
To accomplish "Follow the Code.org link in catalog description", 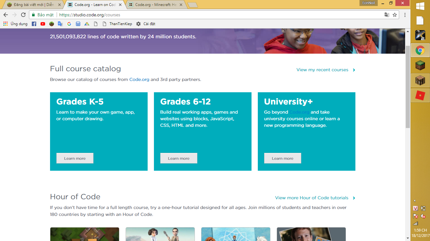I will coord(139,80).
